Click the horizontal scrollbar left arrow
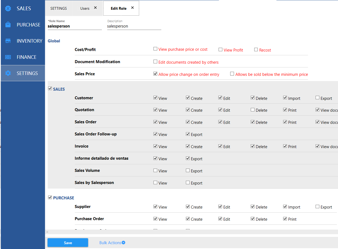This screenshot has width=338, height=249. 48,232
